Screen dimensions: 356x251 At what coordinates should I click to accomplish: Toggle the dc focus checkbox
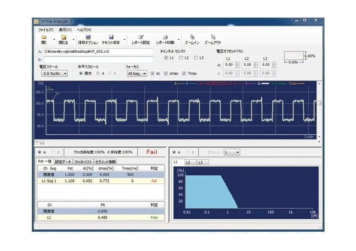click(152, 74)
